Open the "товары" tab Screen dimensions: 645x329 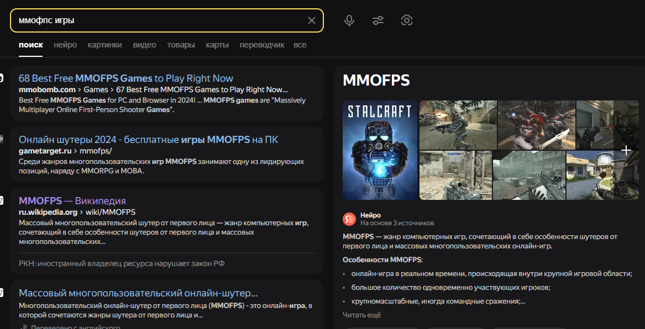coord(181,45)
